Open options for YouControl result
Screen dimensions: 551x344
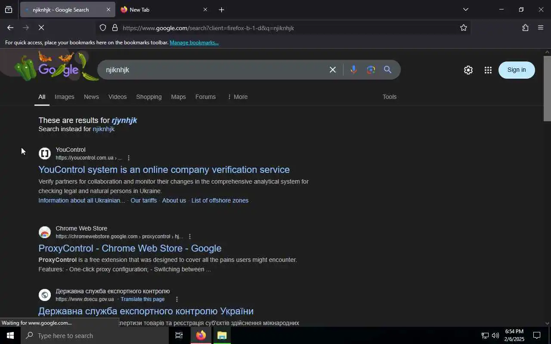(x=129, y=158)
